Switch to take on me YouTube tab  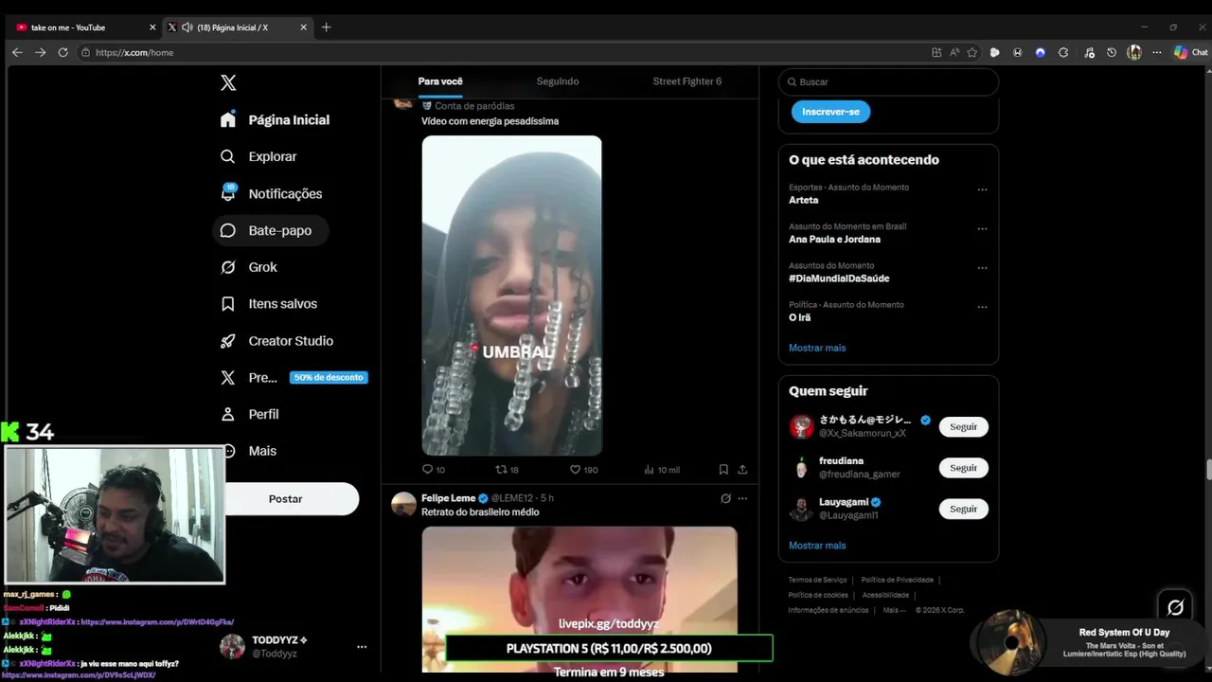click(83, 27)
